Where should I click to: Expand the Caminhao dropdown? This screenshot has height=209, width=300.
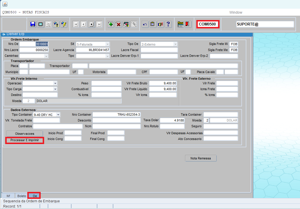pos(46,56)
